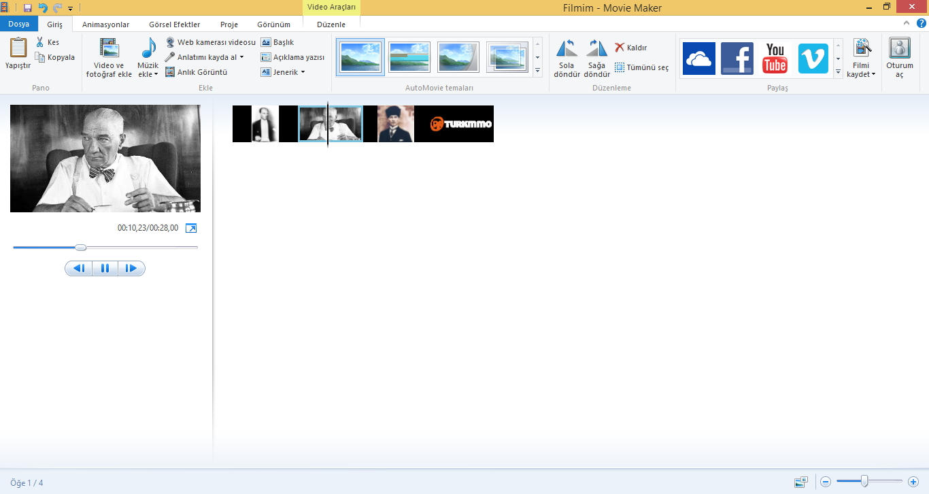Click the Save icon in quick access toolbar
This screenshot has height=494, width=929.
(x=28, y=7)
